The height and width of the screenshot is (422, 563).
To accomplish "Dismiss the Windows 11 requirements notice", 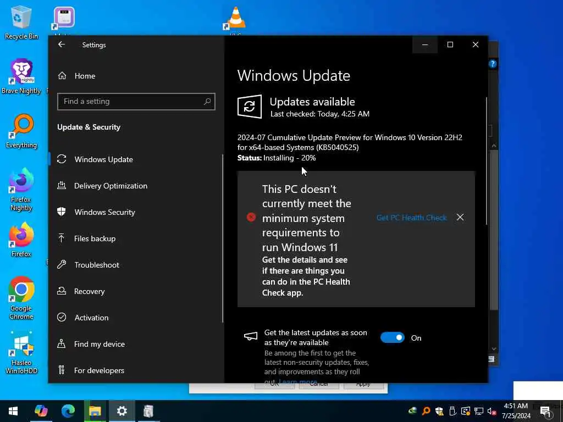I will pos(460,217).
